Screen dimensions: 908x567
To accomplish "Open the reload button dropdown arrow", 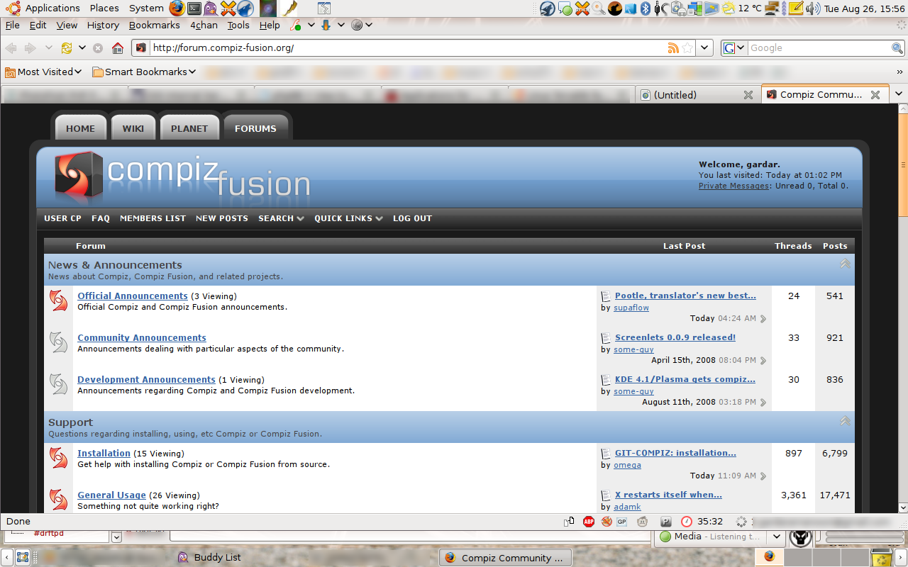I will click(82, 48).
